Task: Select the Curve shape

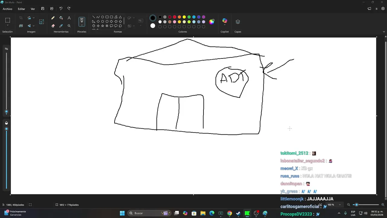Action: 98,17
